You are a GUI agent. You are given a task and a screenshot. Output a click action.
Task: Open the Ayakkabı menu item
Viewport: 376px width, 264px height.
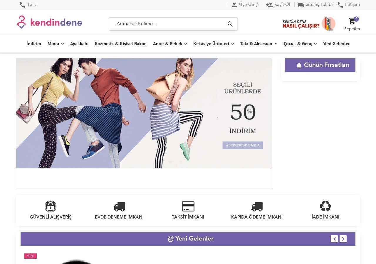79,44
